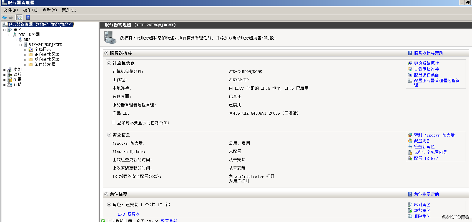Image resolution: width=472 pixels, height=222 pixels.
Task: Click the 存储 node icon
Action: pyautogui.click(x=10, y=85)
